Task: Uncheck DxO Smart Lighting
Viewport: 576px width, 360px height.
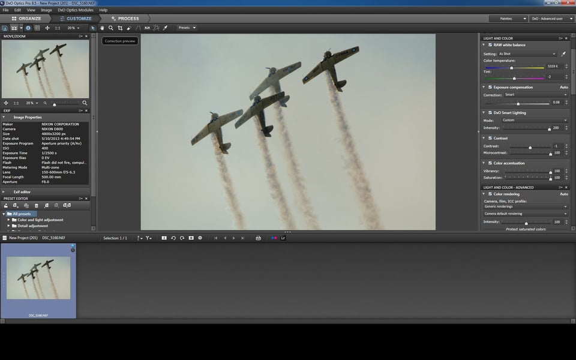Action: coord(490,113)
